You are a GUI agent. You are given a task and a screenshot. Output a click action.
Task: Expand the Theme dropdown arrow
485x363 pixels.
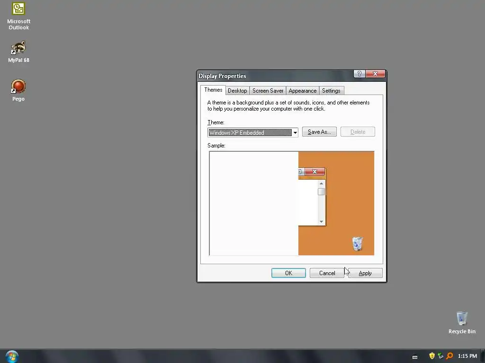[295, 133]
